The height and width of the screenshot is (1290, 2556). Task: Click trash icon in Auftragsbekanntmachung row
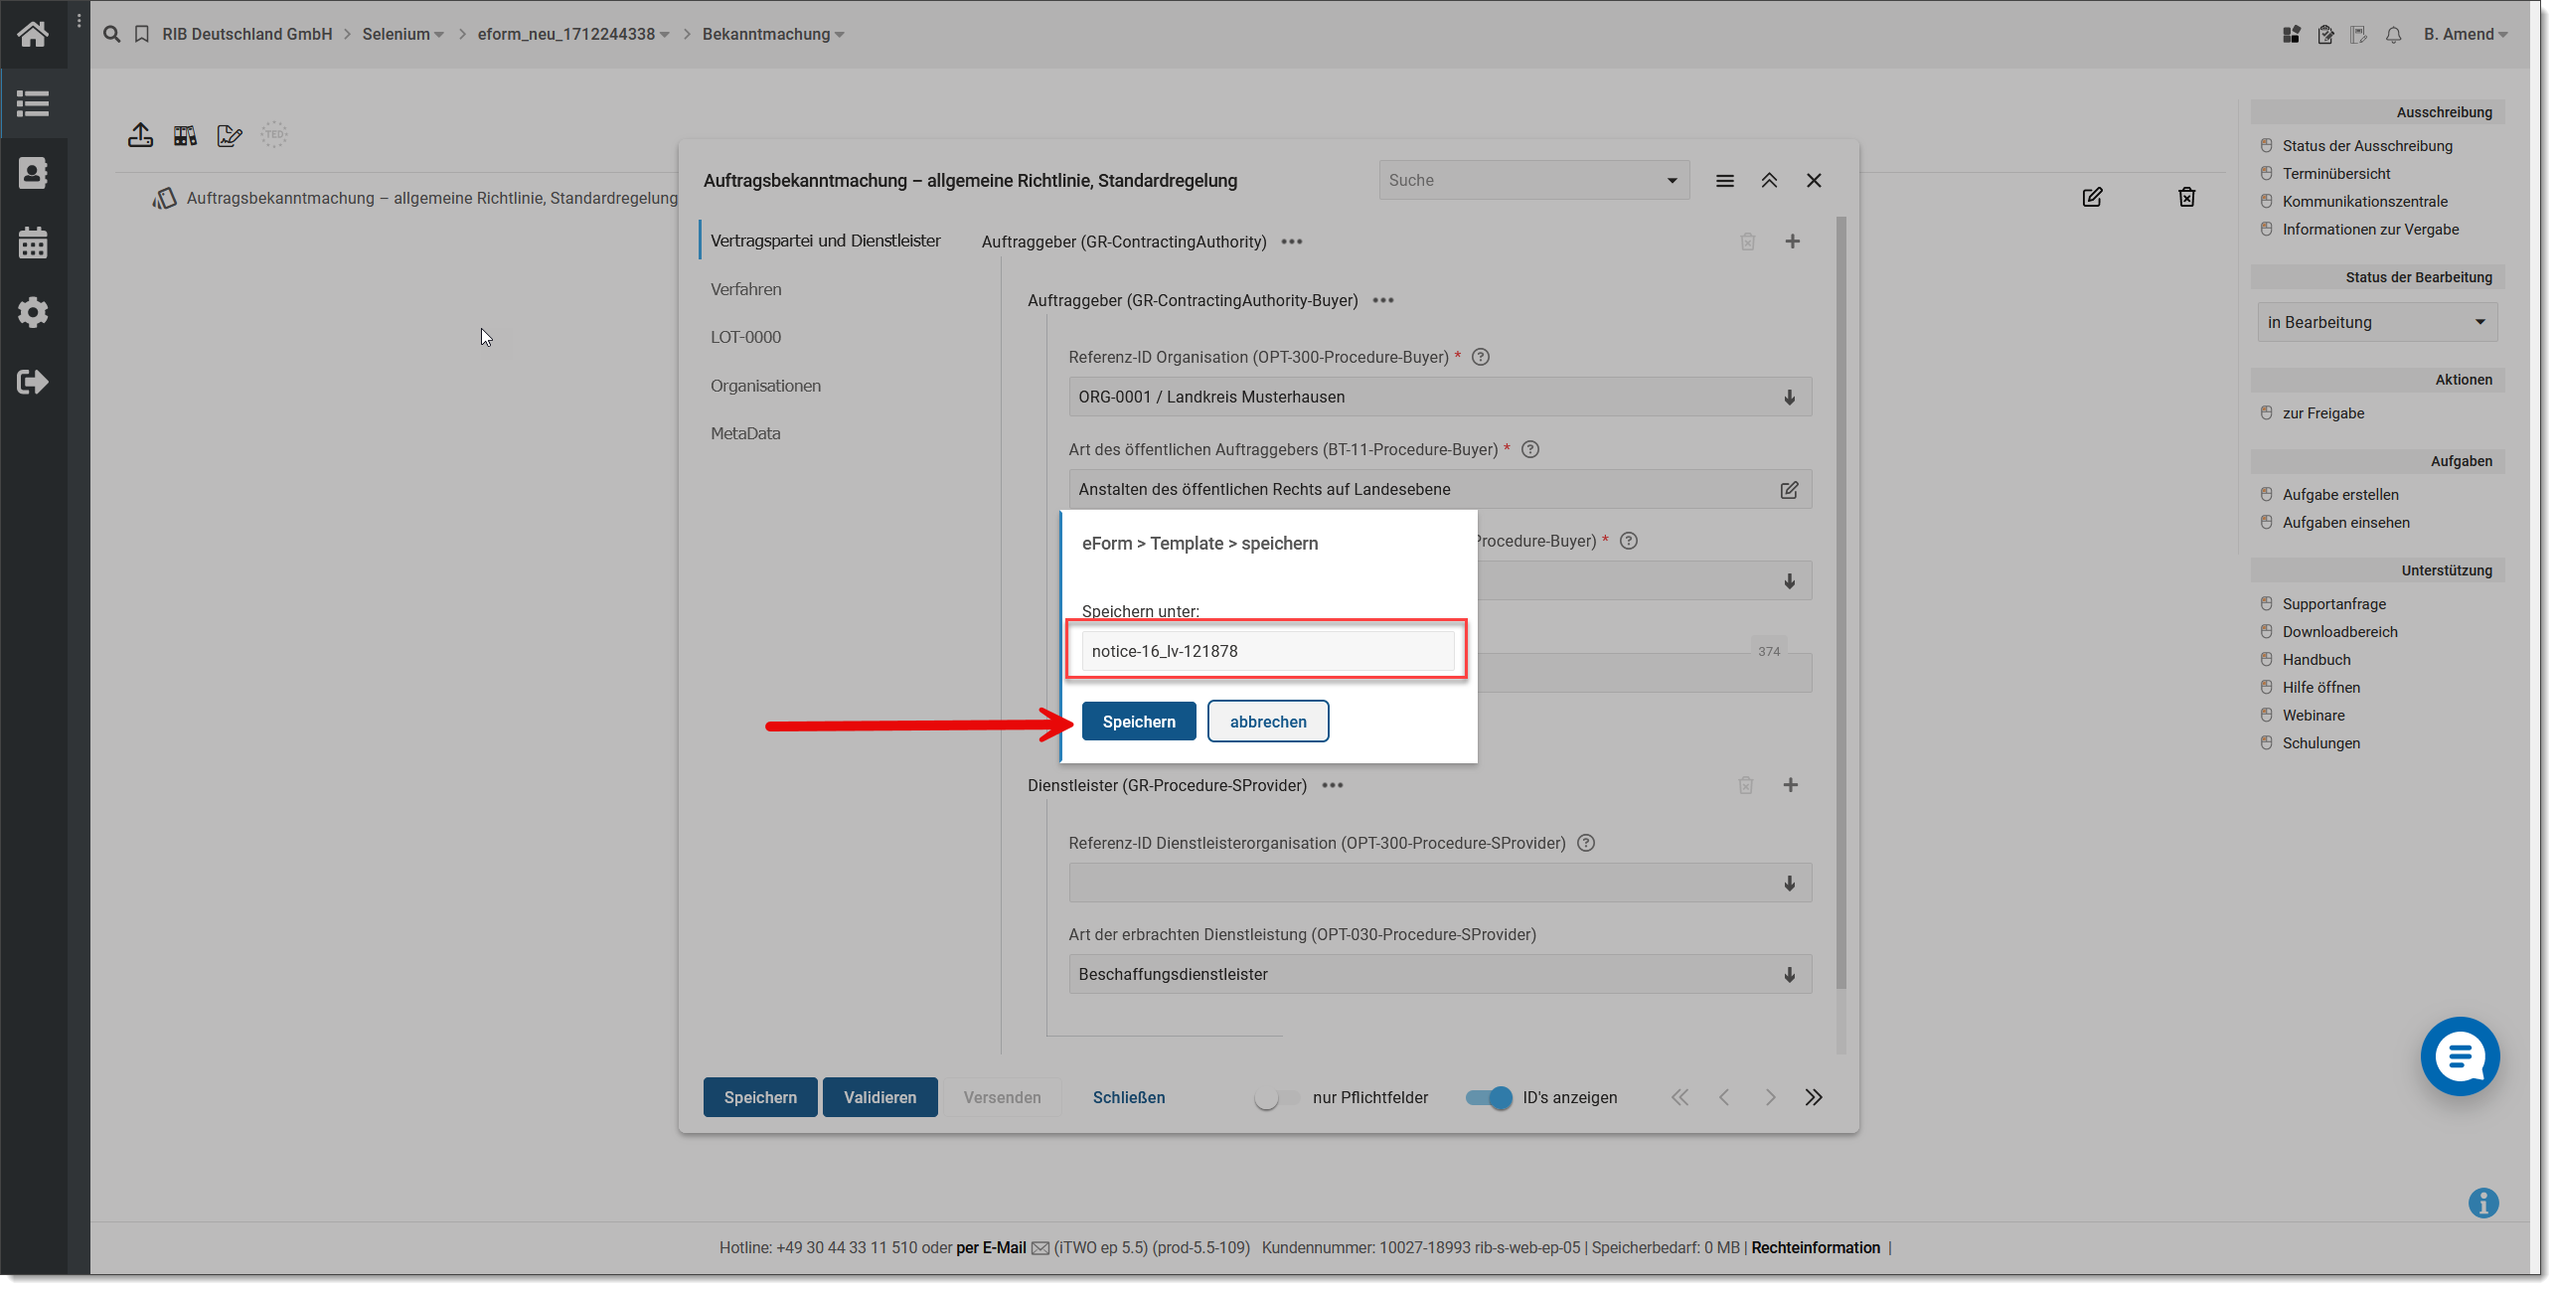(2186, 197)
